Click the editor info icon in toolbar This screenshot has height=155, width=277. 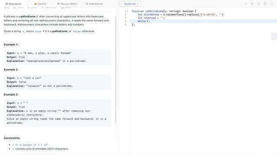coord(245,4)
